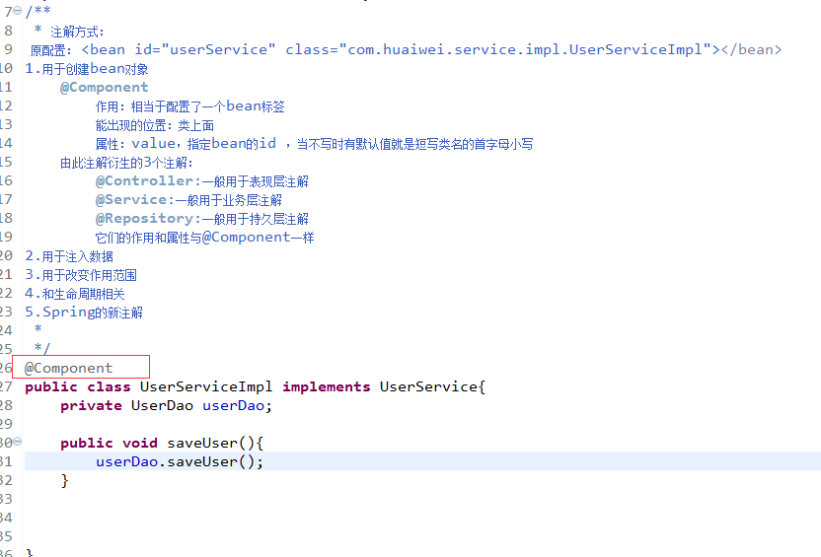Click saveUser() in the method declaration on line 30
This screenshot has width=821, height=557.
coord(210,443)
